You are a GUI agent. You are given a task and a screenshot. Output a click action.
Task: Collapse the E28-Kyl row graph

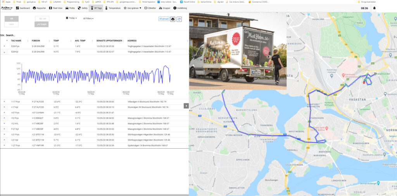[4, 52]
